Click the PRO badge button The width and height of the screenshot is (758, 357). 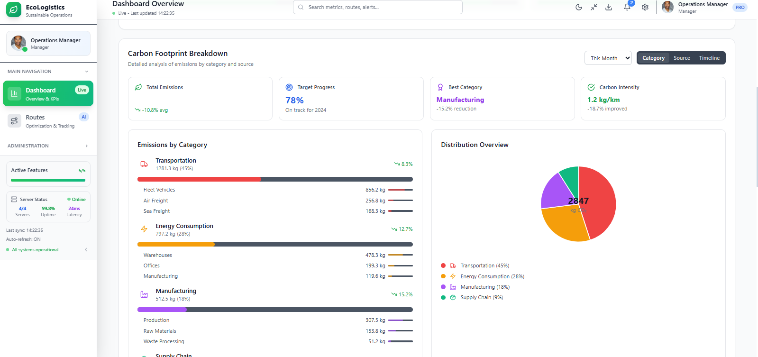pyautogui.click(x=740, y=7)
